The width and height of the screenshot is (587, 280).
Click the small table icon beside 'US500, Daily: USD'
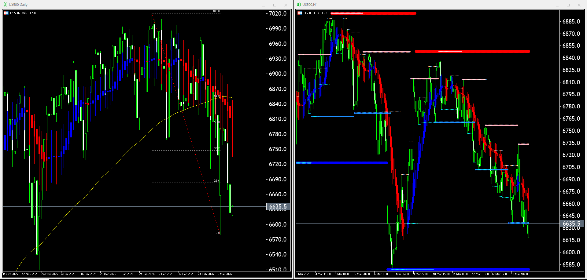[6, 13]
